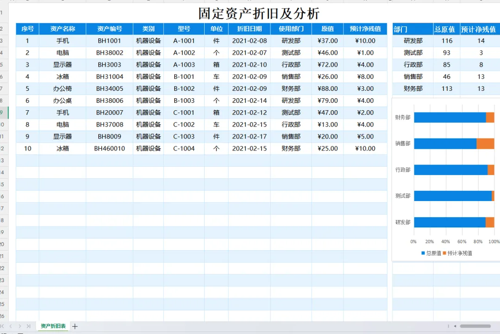Click blue 研发部 bar in chart
Viewport: 500px width, 334px height.
coord(450,222)
